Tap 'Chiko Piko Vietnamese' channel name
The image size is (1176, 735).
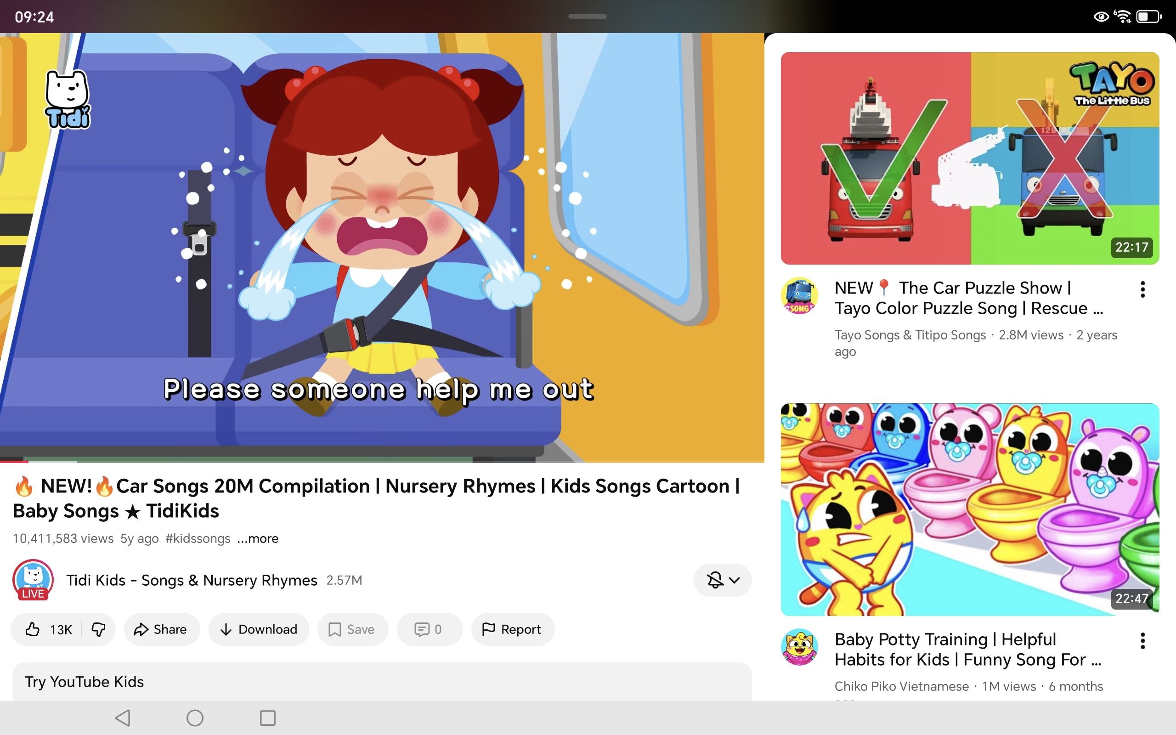pyautogui.click(x=901, y=686)
